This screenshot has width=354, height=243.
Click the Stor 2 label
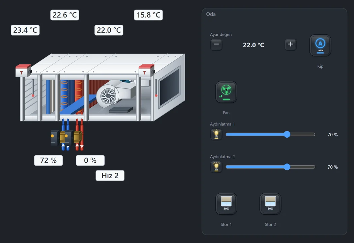click(x=270, y=224)
